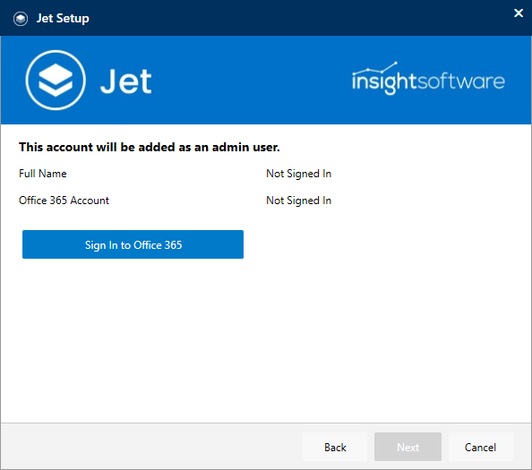The height and width of the screenshot is (470, 532).
Task: Click the admin user heading text
Action: [x=150, y=147]
